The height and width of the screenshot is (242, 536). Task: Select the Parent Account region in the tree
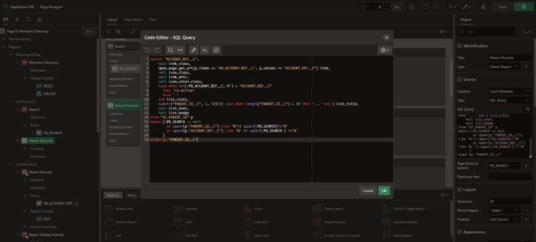pyautogui.click(x=40, y=172)
